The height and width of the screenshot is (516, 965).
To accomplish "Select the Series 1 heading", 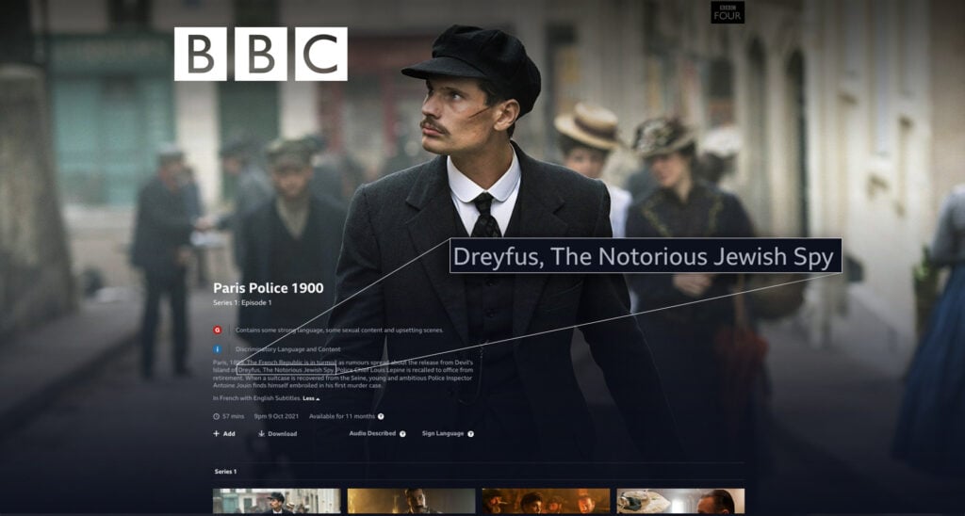I will pos(225,472).
